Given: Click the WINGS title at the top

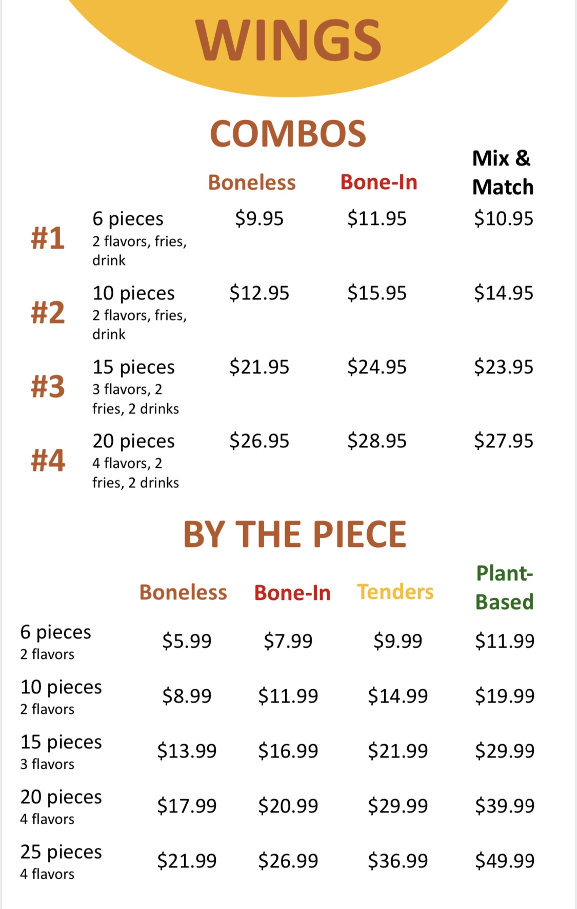Looking at the screenshot, I should 288,41.
